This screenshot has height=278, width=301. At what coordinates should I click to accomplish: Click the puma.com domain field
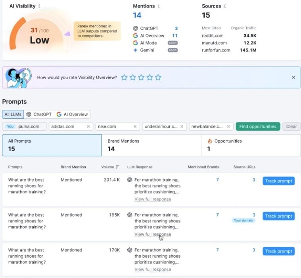point(24,127)
